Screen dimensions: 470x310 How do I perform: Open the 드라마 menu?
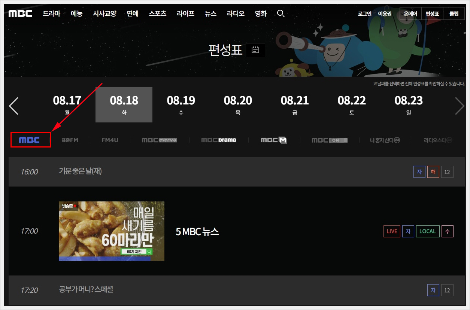52,14
